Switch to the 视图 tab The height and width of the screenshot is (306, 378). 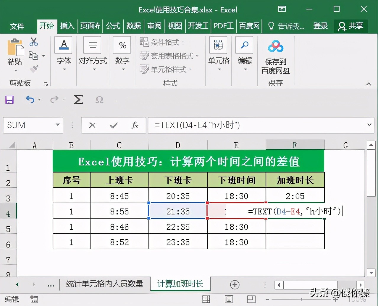tap(175, 26)
